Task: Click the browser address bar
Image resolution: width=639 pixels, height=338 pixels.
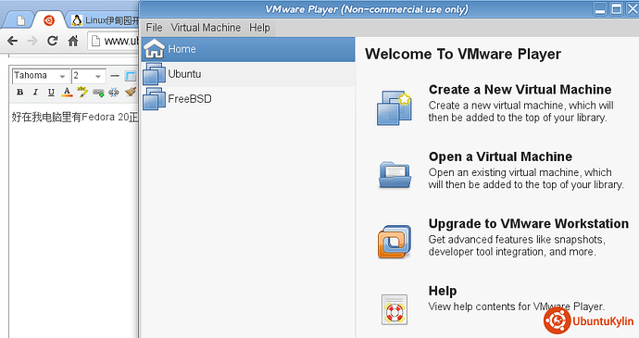Action: click(x=113, y=41)
